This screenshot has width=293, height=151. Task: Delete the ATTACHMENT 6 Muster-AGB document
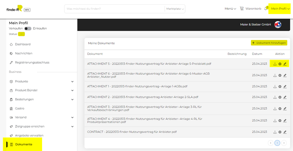[280, 75]
